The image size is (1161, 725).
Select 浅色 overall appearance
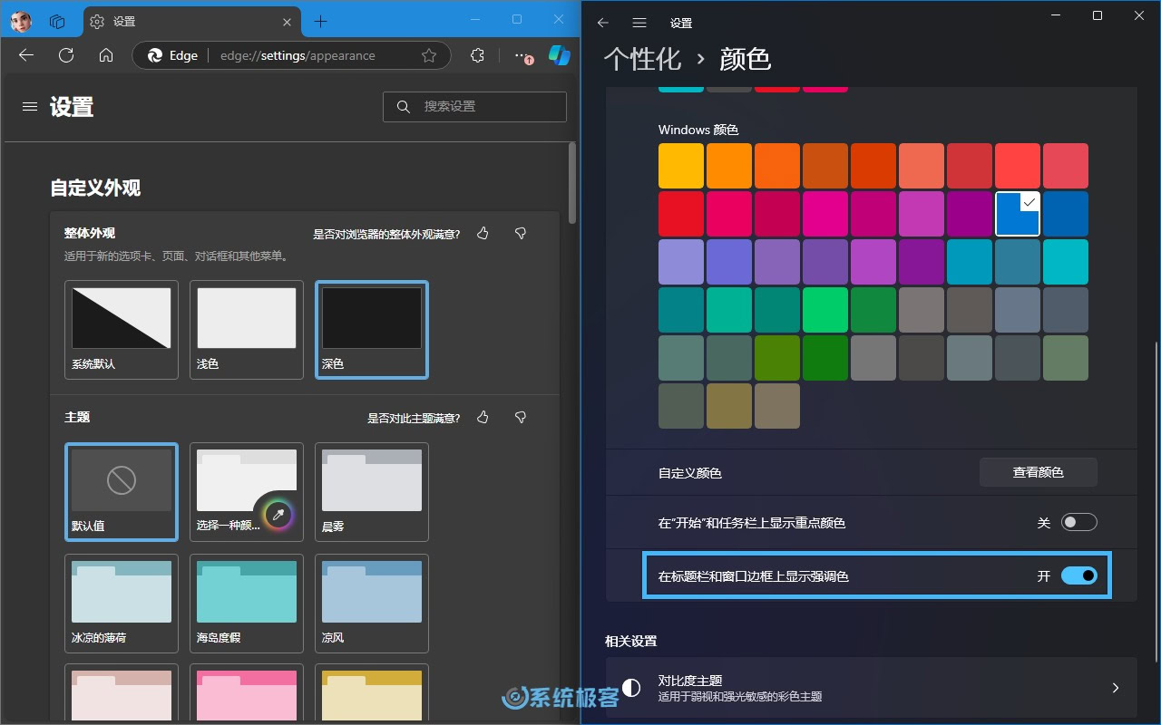pyautogui.click(x=247, y=329)
